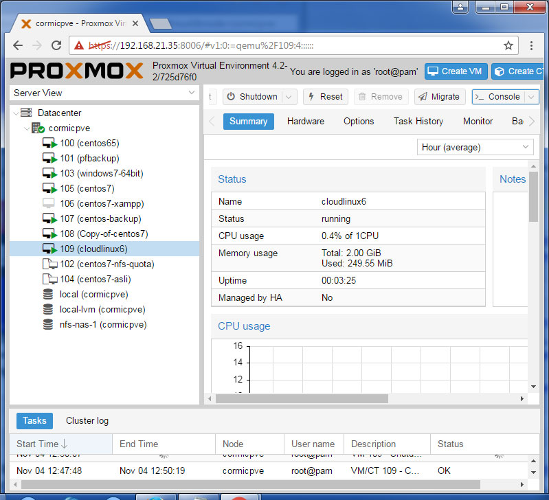Viewport: 549px width, 500px height.
Task: Switch to the Summary tab
Action: coord(249,122)
